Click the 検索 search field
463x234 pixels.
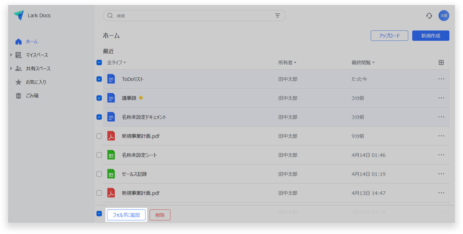193,16
